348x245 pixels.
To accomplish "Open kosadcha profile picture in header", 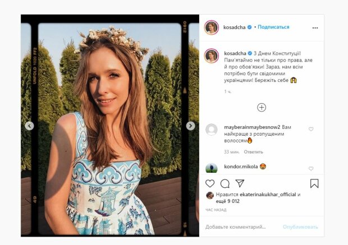I will tap(212, 27).
